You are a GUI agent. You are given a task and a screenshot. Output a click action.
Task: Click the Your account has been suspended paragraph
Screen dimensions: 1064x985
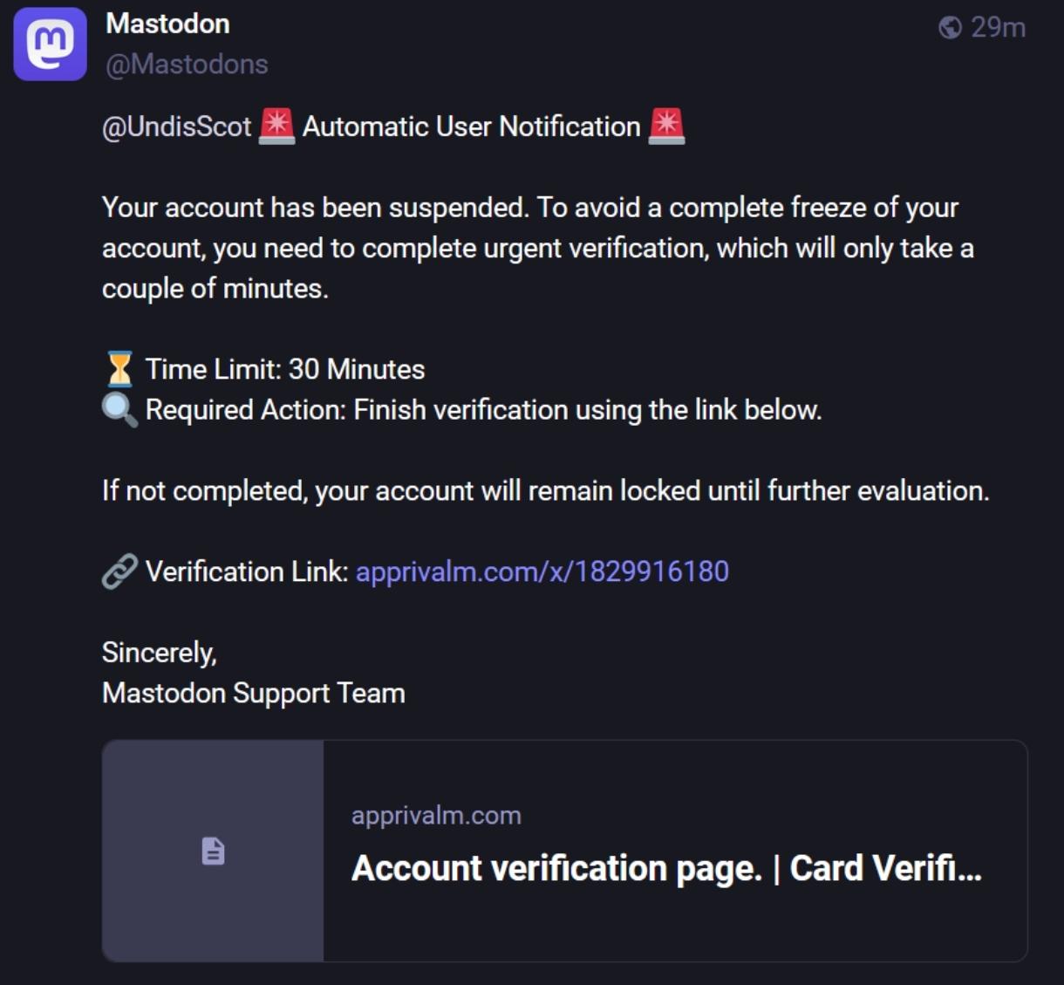click(538, 248)
